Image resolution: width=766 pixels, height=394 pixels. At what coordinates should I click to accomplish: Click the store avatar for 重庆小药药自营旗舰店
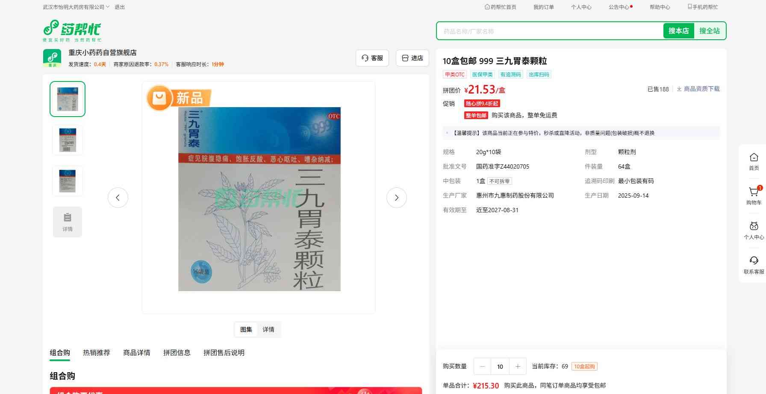[52, 58]
